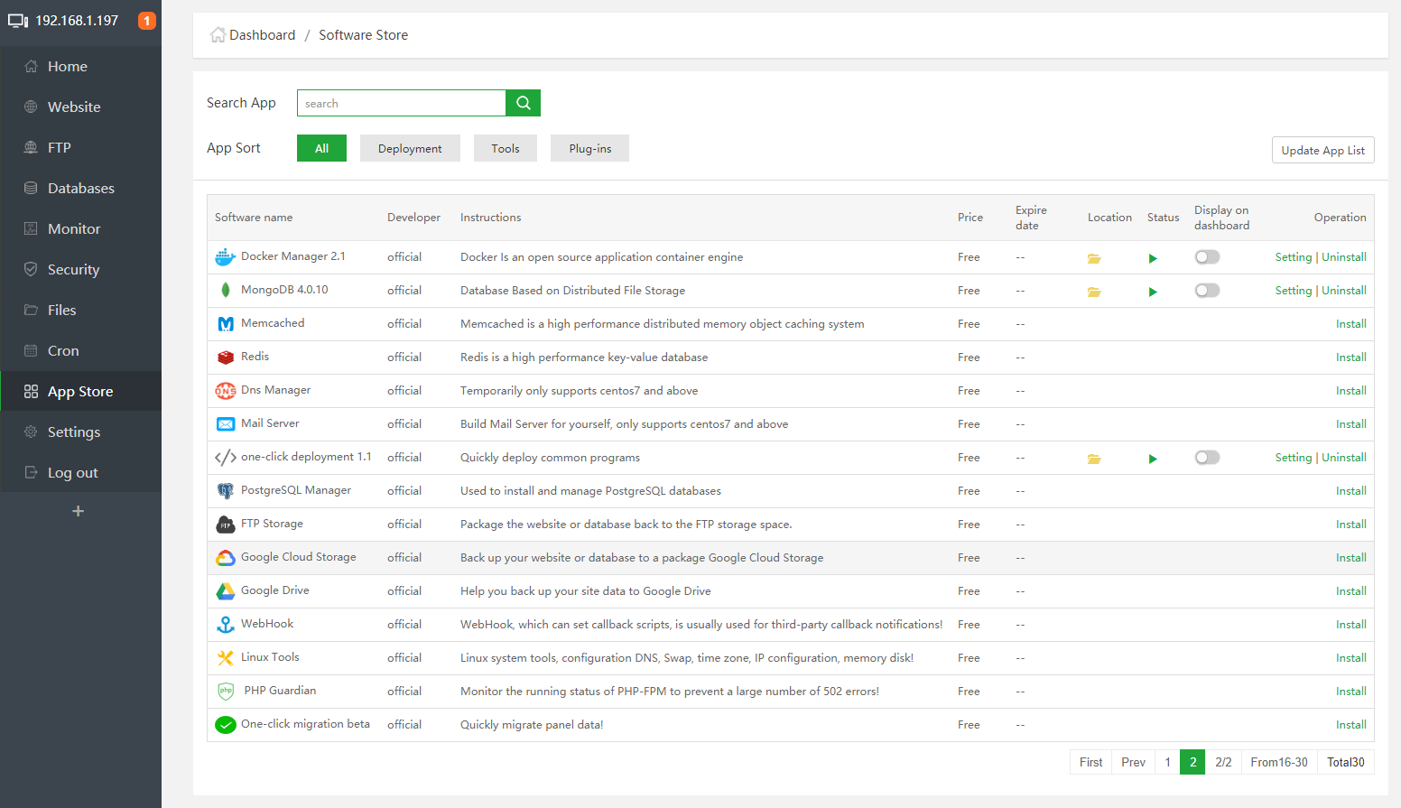Go to Prev page in pagination
Image resolution: width=1401 pixels, height=808 pixels.
coord(1133,763)
